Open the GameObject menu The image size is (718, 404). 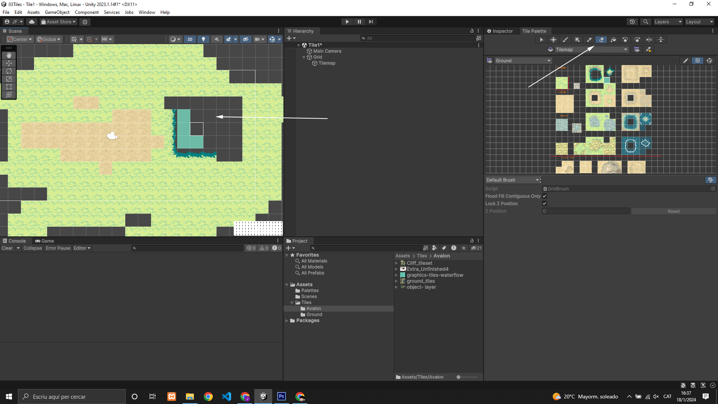click(x=57, y=12)
